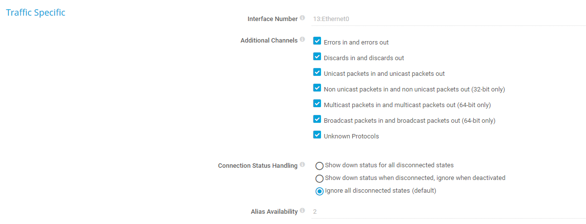Image resolution: width=586 pixels, height=224 pixels.
Task: Uncheck Errors in and errors out
Action: pyautogui.click(x=317, y=41)
